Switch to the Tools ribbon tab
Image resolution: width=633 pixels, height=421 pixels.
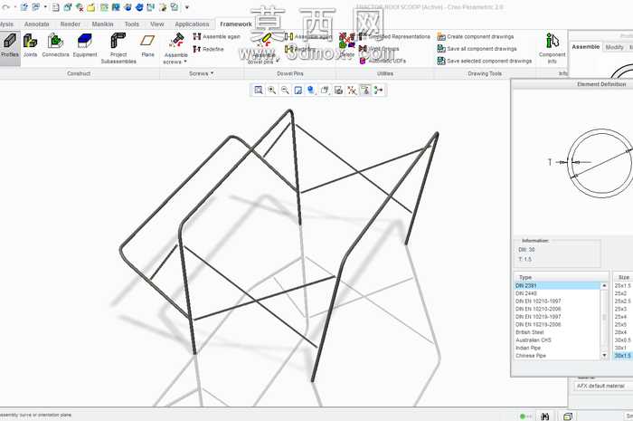coord(132,24)
